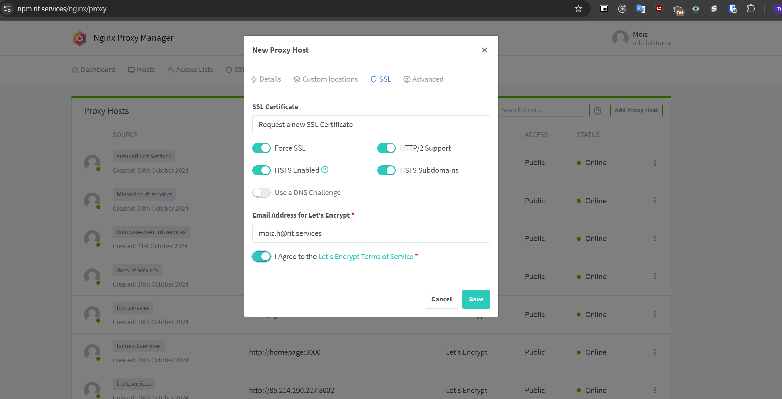
Task: Click the Nginx Proxy Manager logo icon
Action: (x=80, y=38)
